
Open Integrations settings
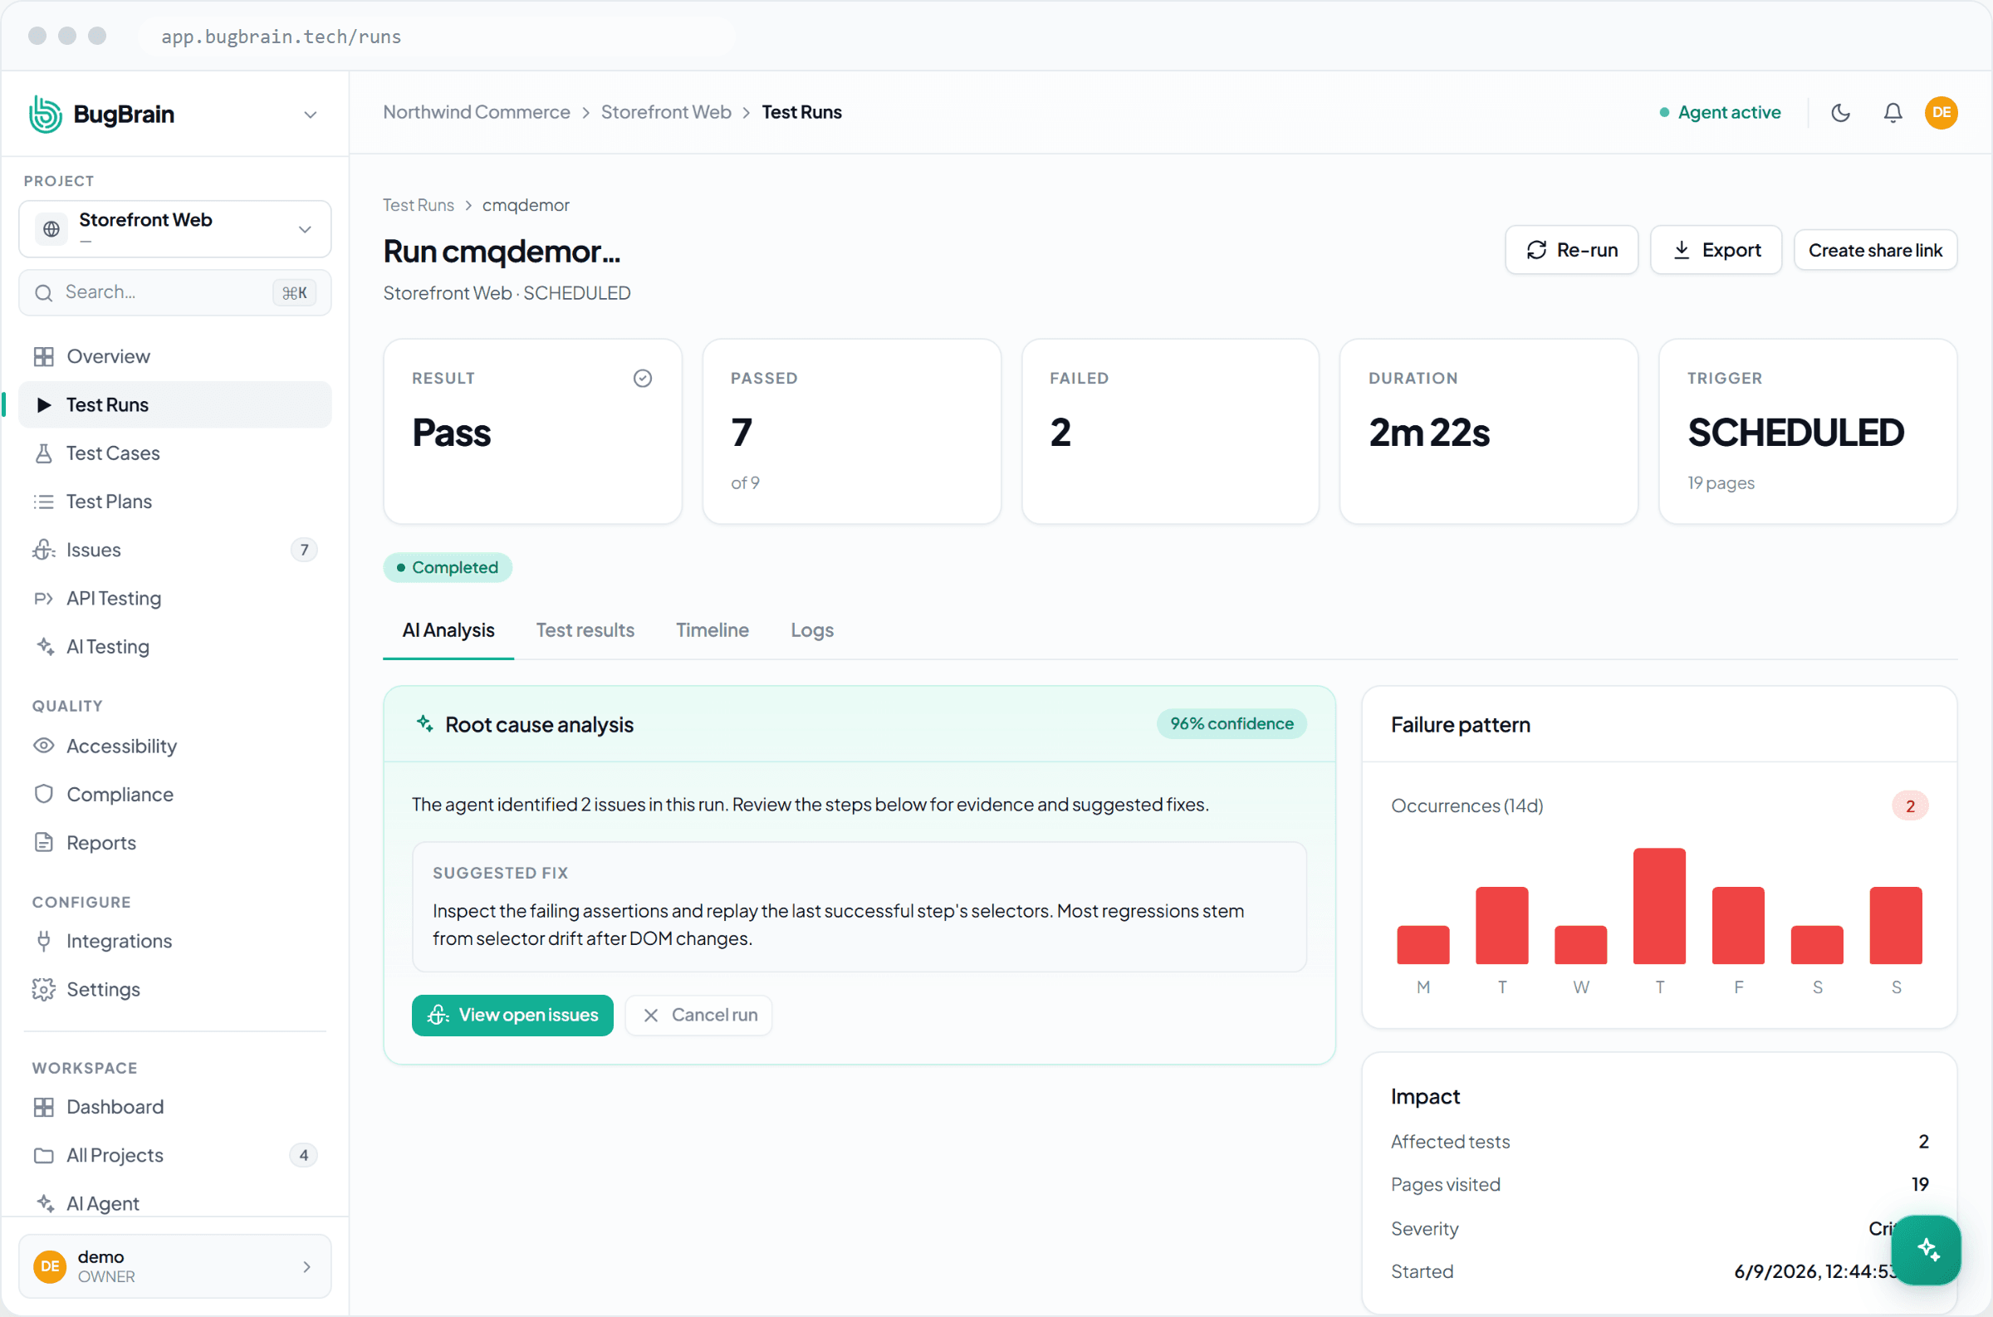pyautogui.click(x=174, y=941)
